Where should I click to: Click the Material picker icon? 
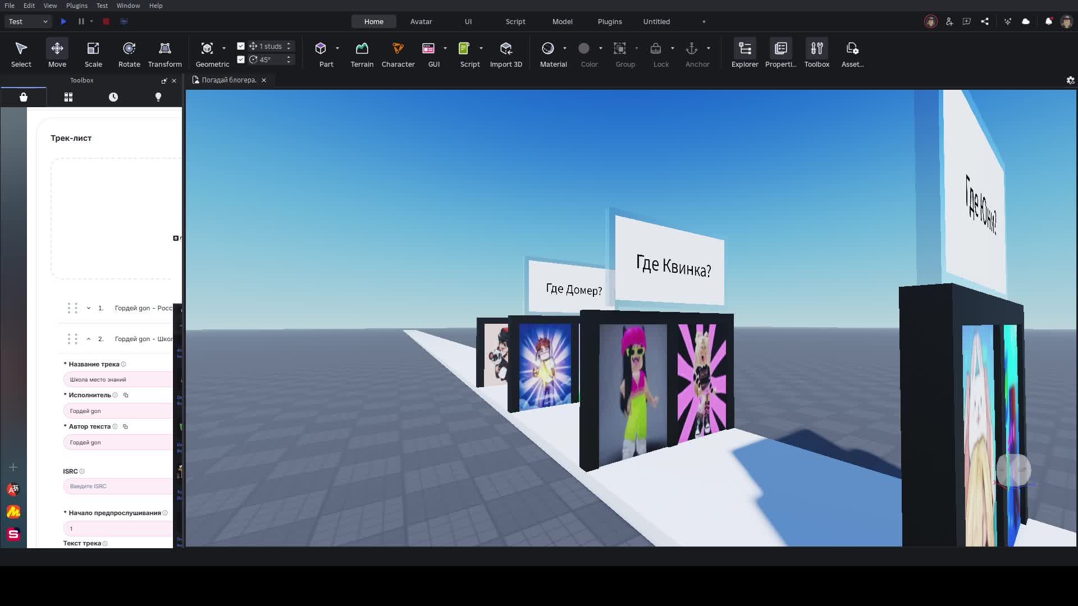coord(548,49)
